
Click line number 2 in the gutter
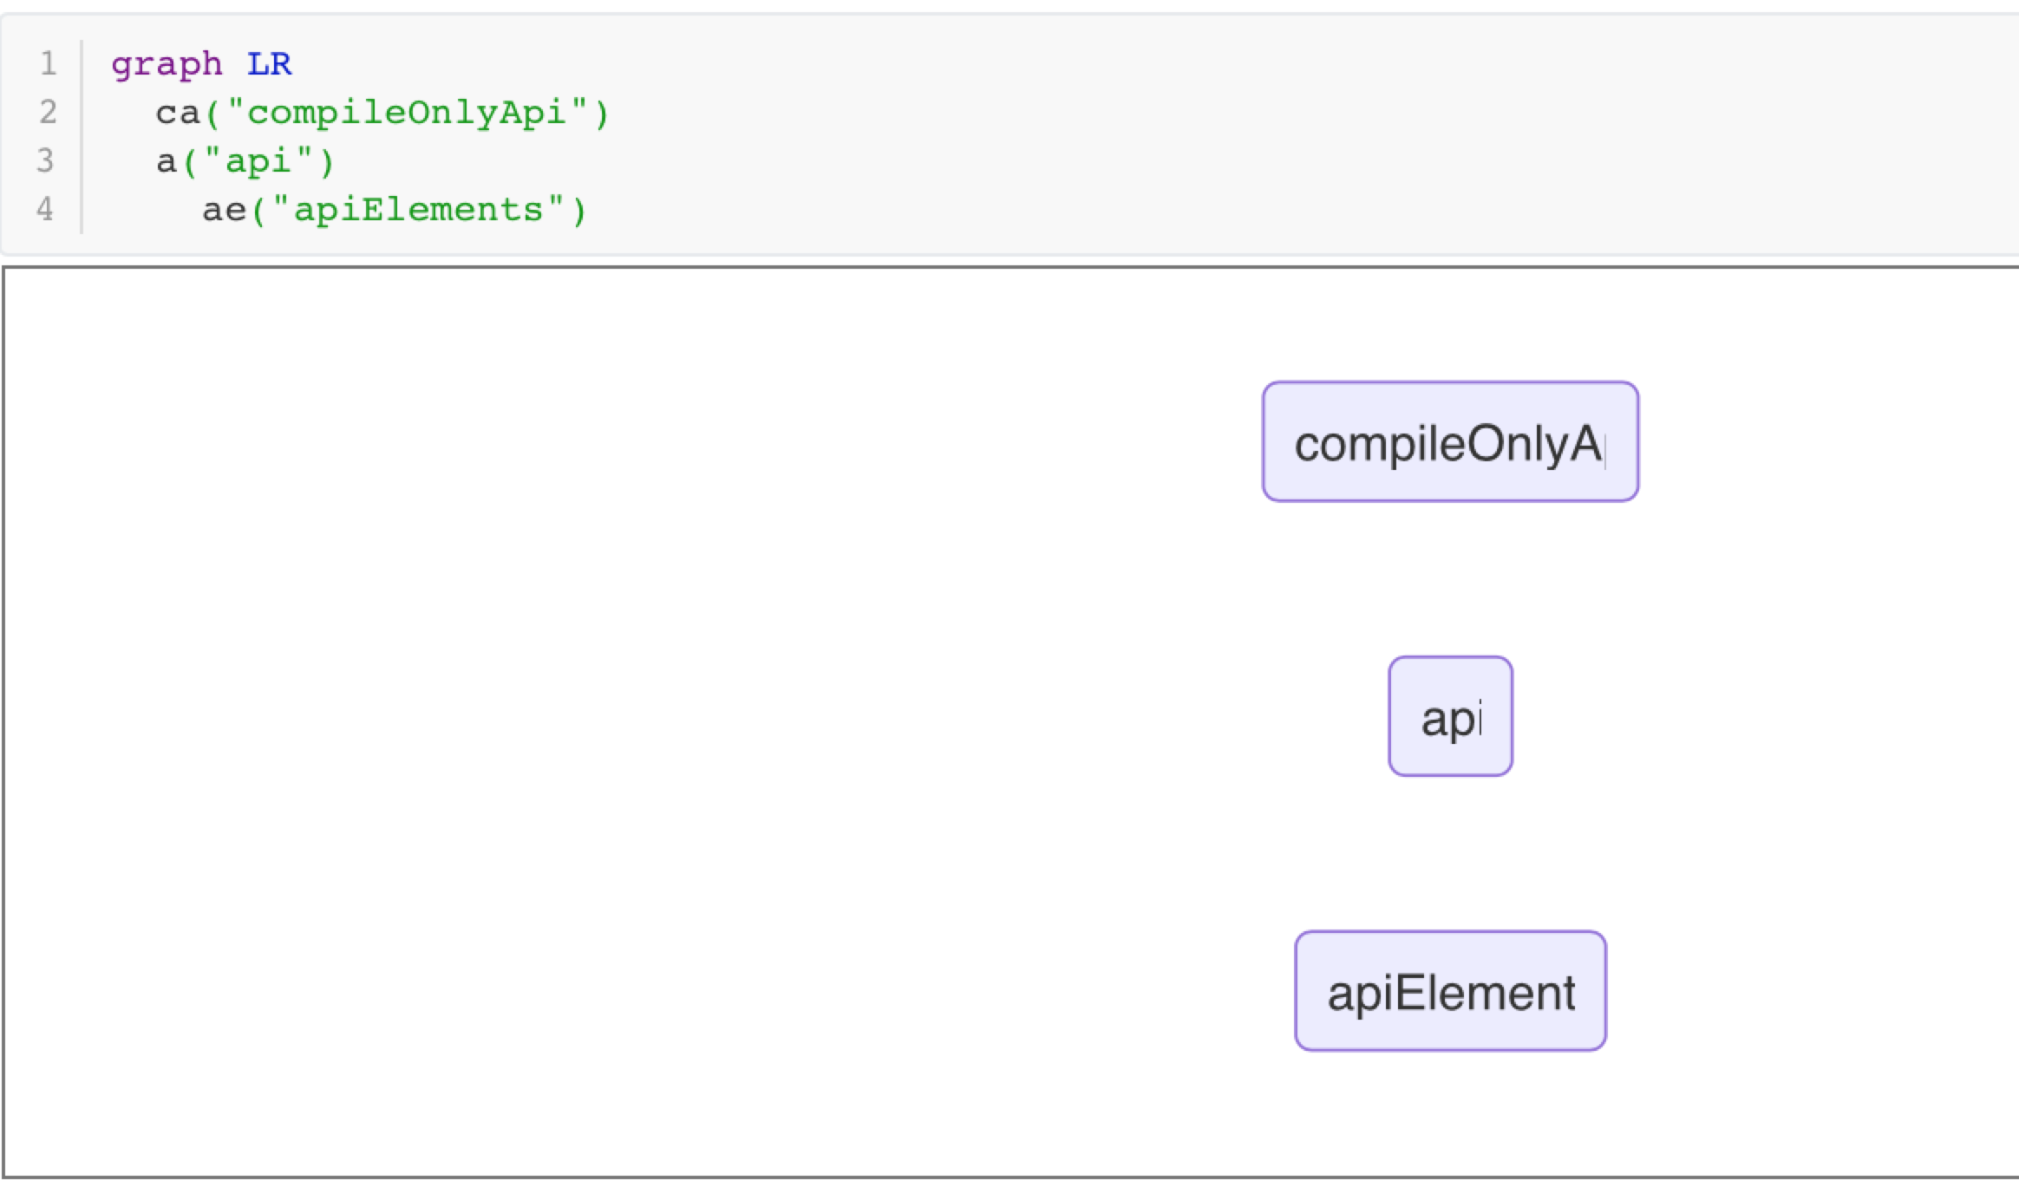point(48,112)
